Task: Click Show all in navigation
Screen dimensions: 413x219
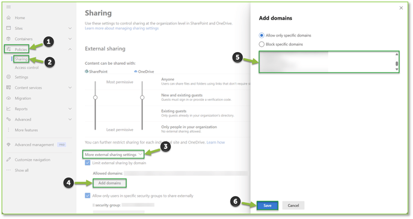Action: pyautogui.click(x=22, y=170)
